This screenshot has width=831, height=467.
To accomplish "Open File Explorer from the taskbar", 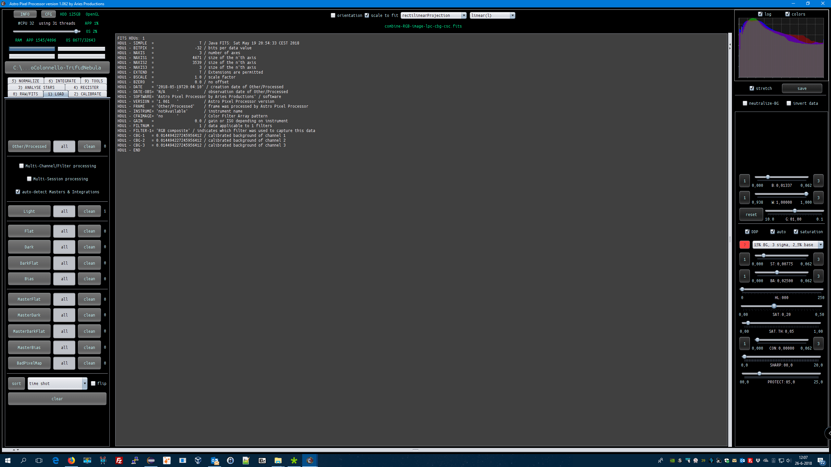I will (x=278, y=460).
